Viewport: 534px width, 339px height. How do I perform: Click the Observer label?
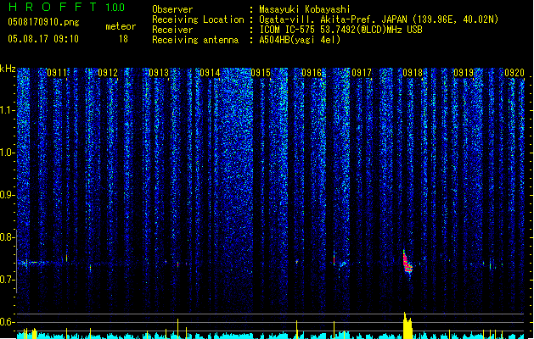172,9
